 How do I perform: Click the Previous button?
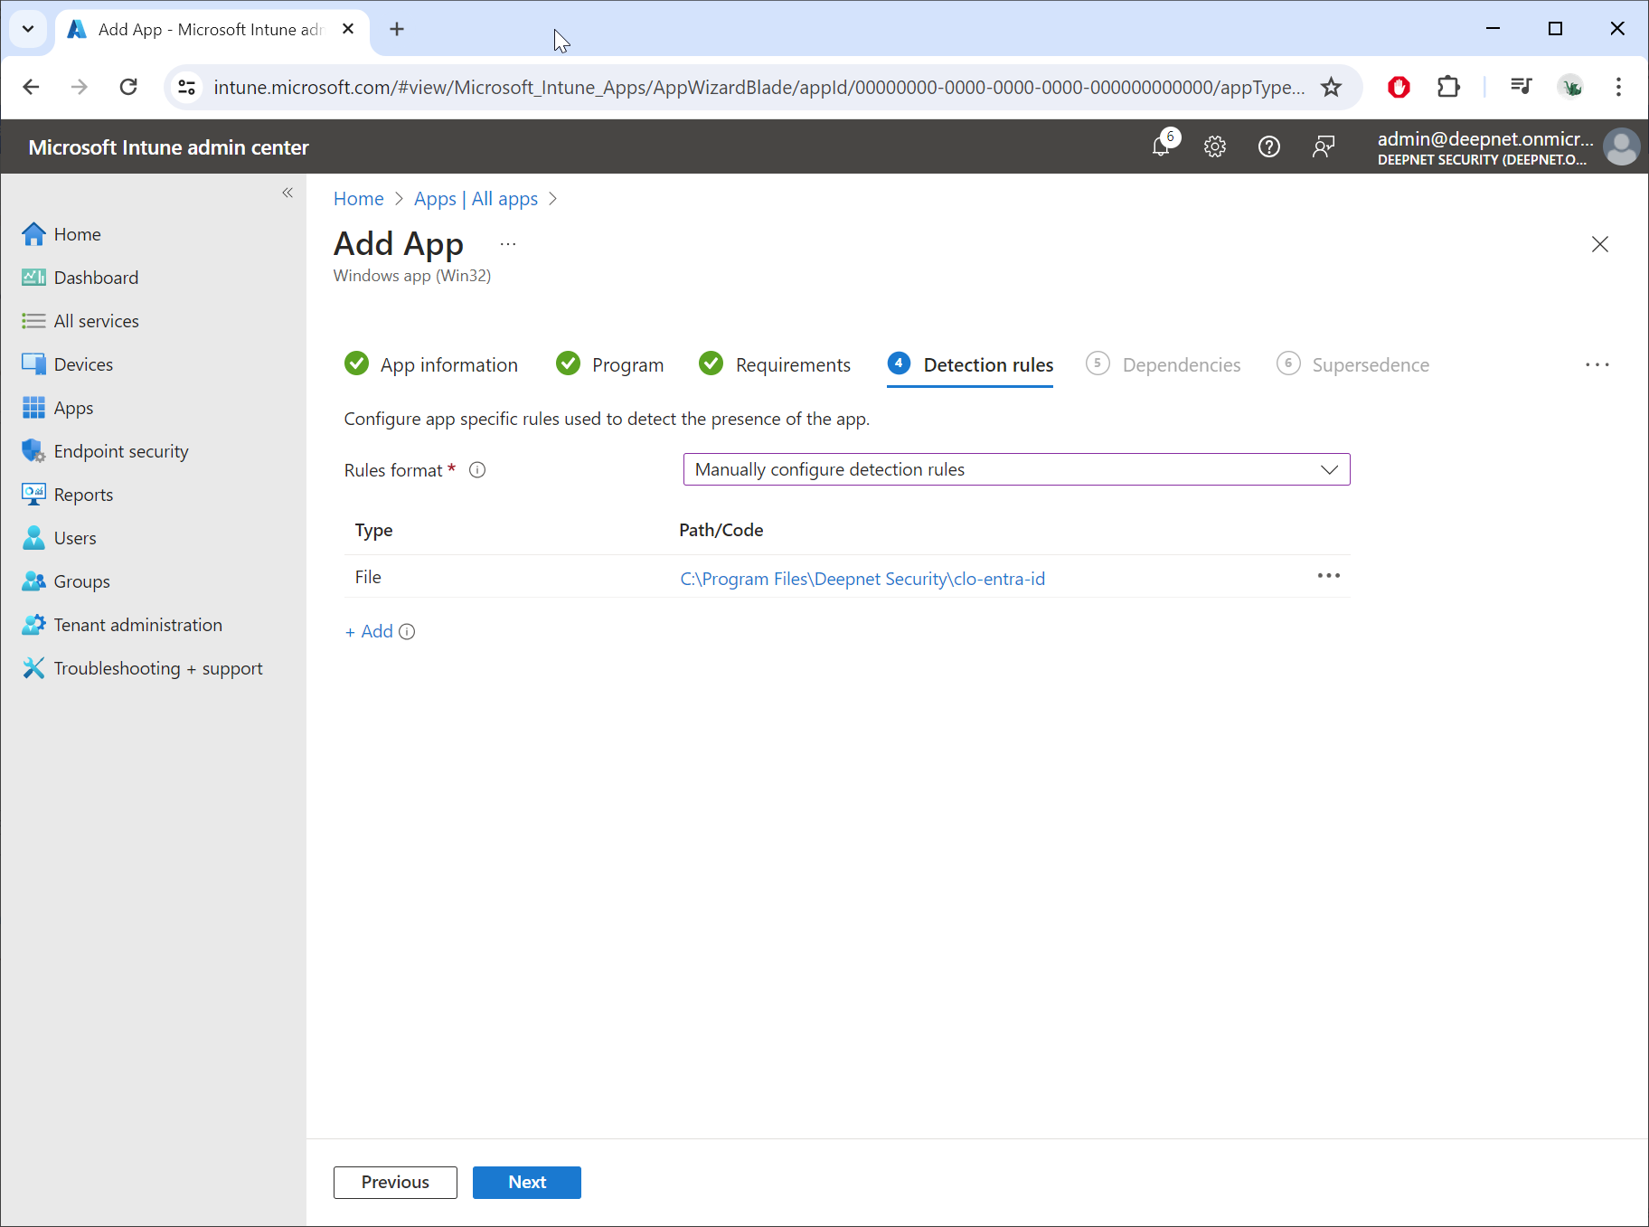(395, 1182)
